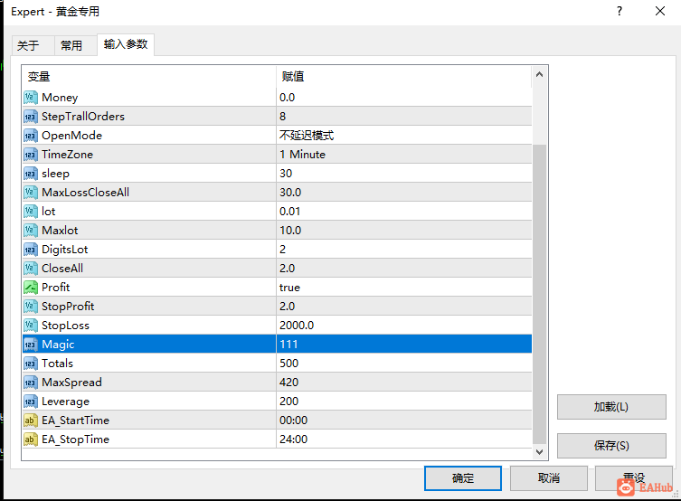Click the integer icon beside TimeZone

click(31, 155)
